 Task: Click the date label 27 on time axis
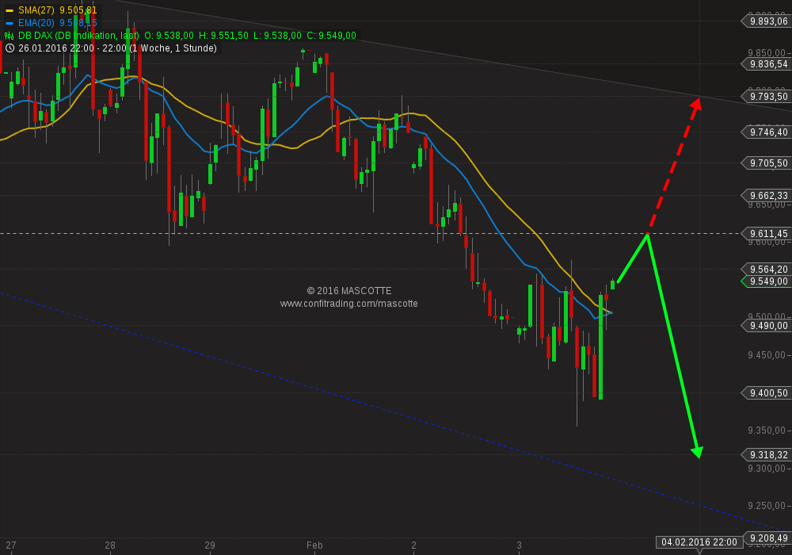click(10, 545)
